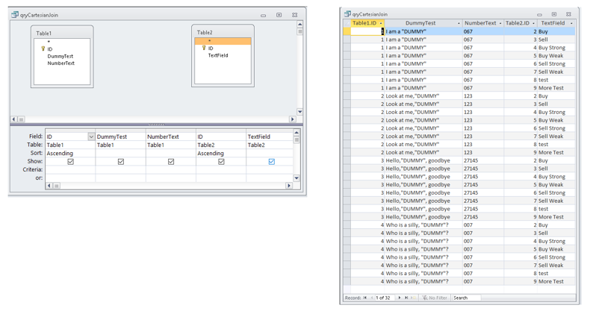This screenshot has height=311, width=590.
Task: Click the query icon in design window title
Action: 15,15
